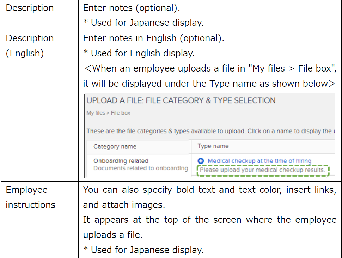Click the blue plus icon beside Medical checkup
This screenshot has height=258, width=342.
201,161
